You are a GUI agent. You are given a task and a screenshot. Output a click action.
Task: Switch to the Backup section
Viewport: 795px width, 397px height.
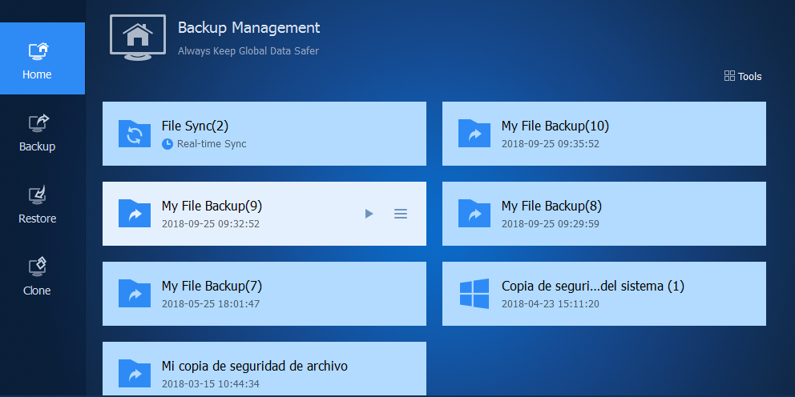[x=38, y=131]
